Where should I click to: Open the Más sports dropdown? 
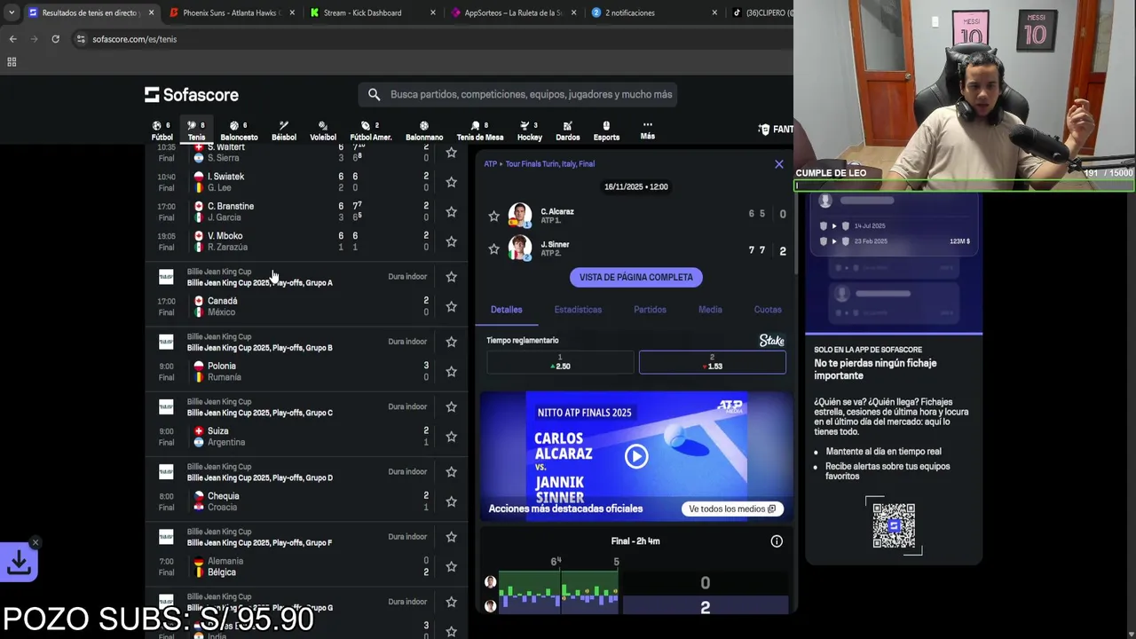point(648,130)
